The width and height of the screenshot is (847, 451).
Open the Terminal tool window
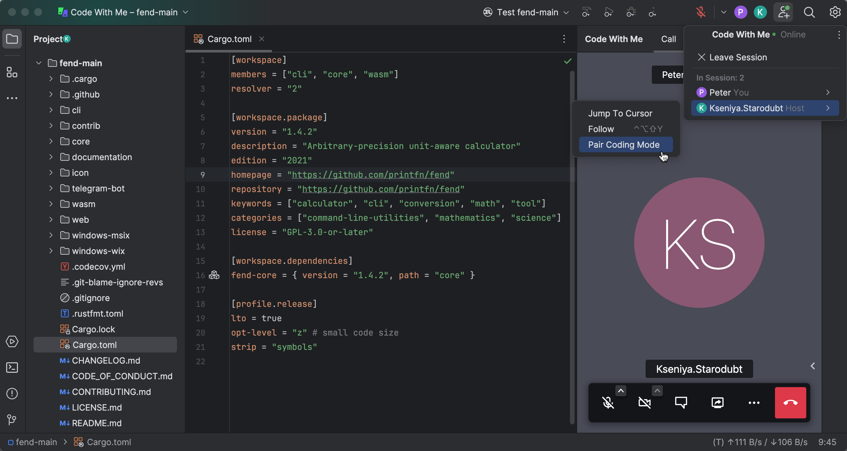click(12, 368)
